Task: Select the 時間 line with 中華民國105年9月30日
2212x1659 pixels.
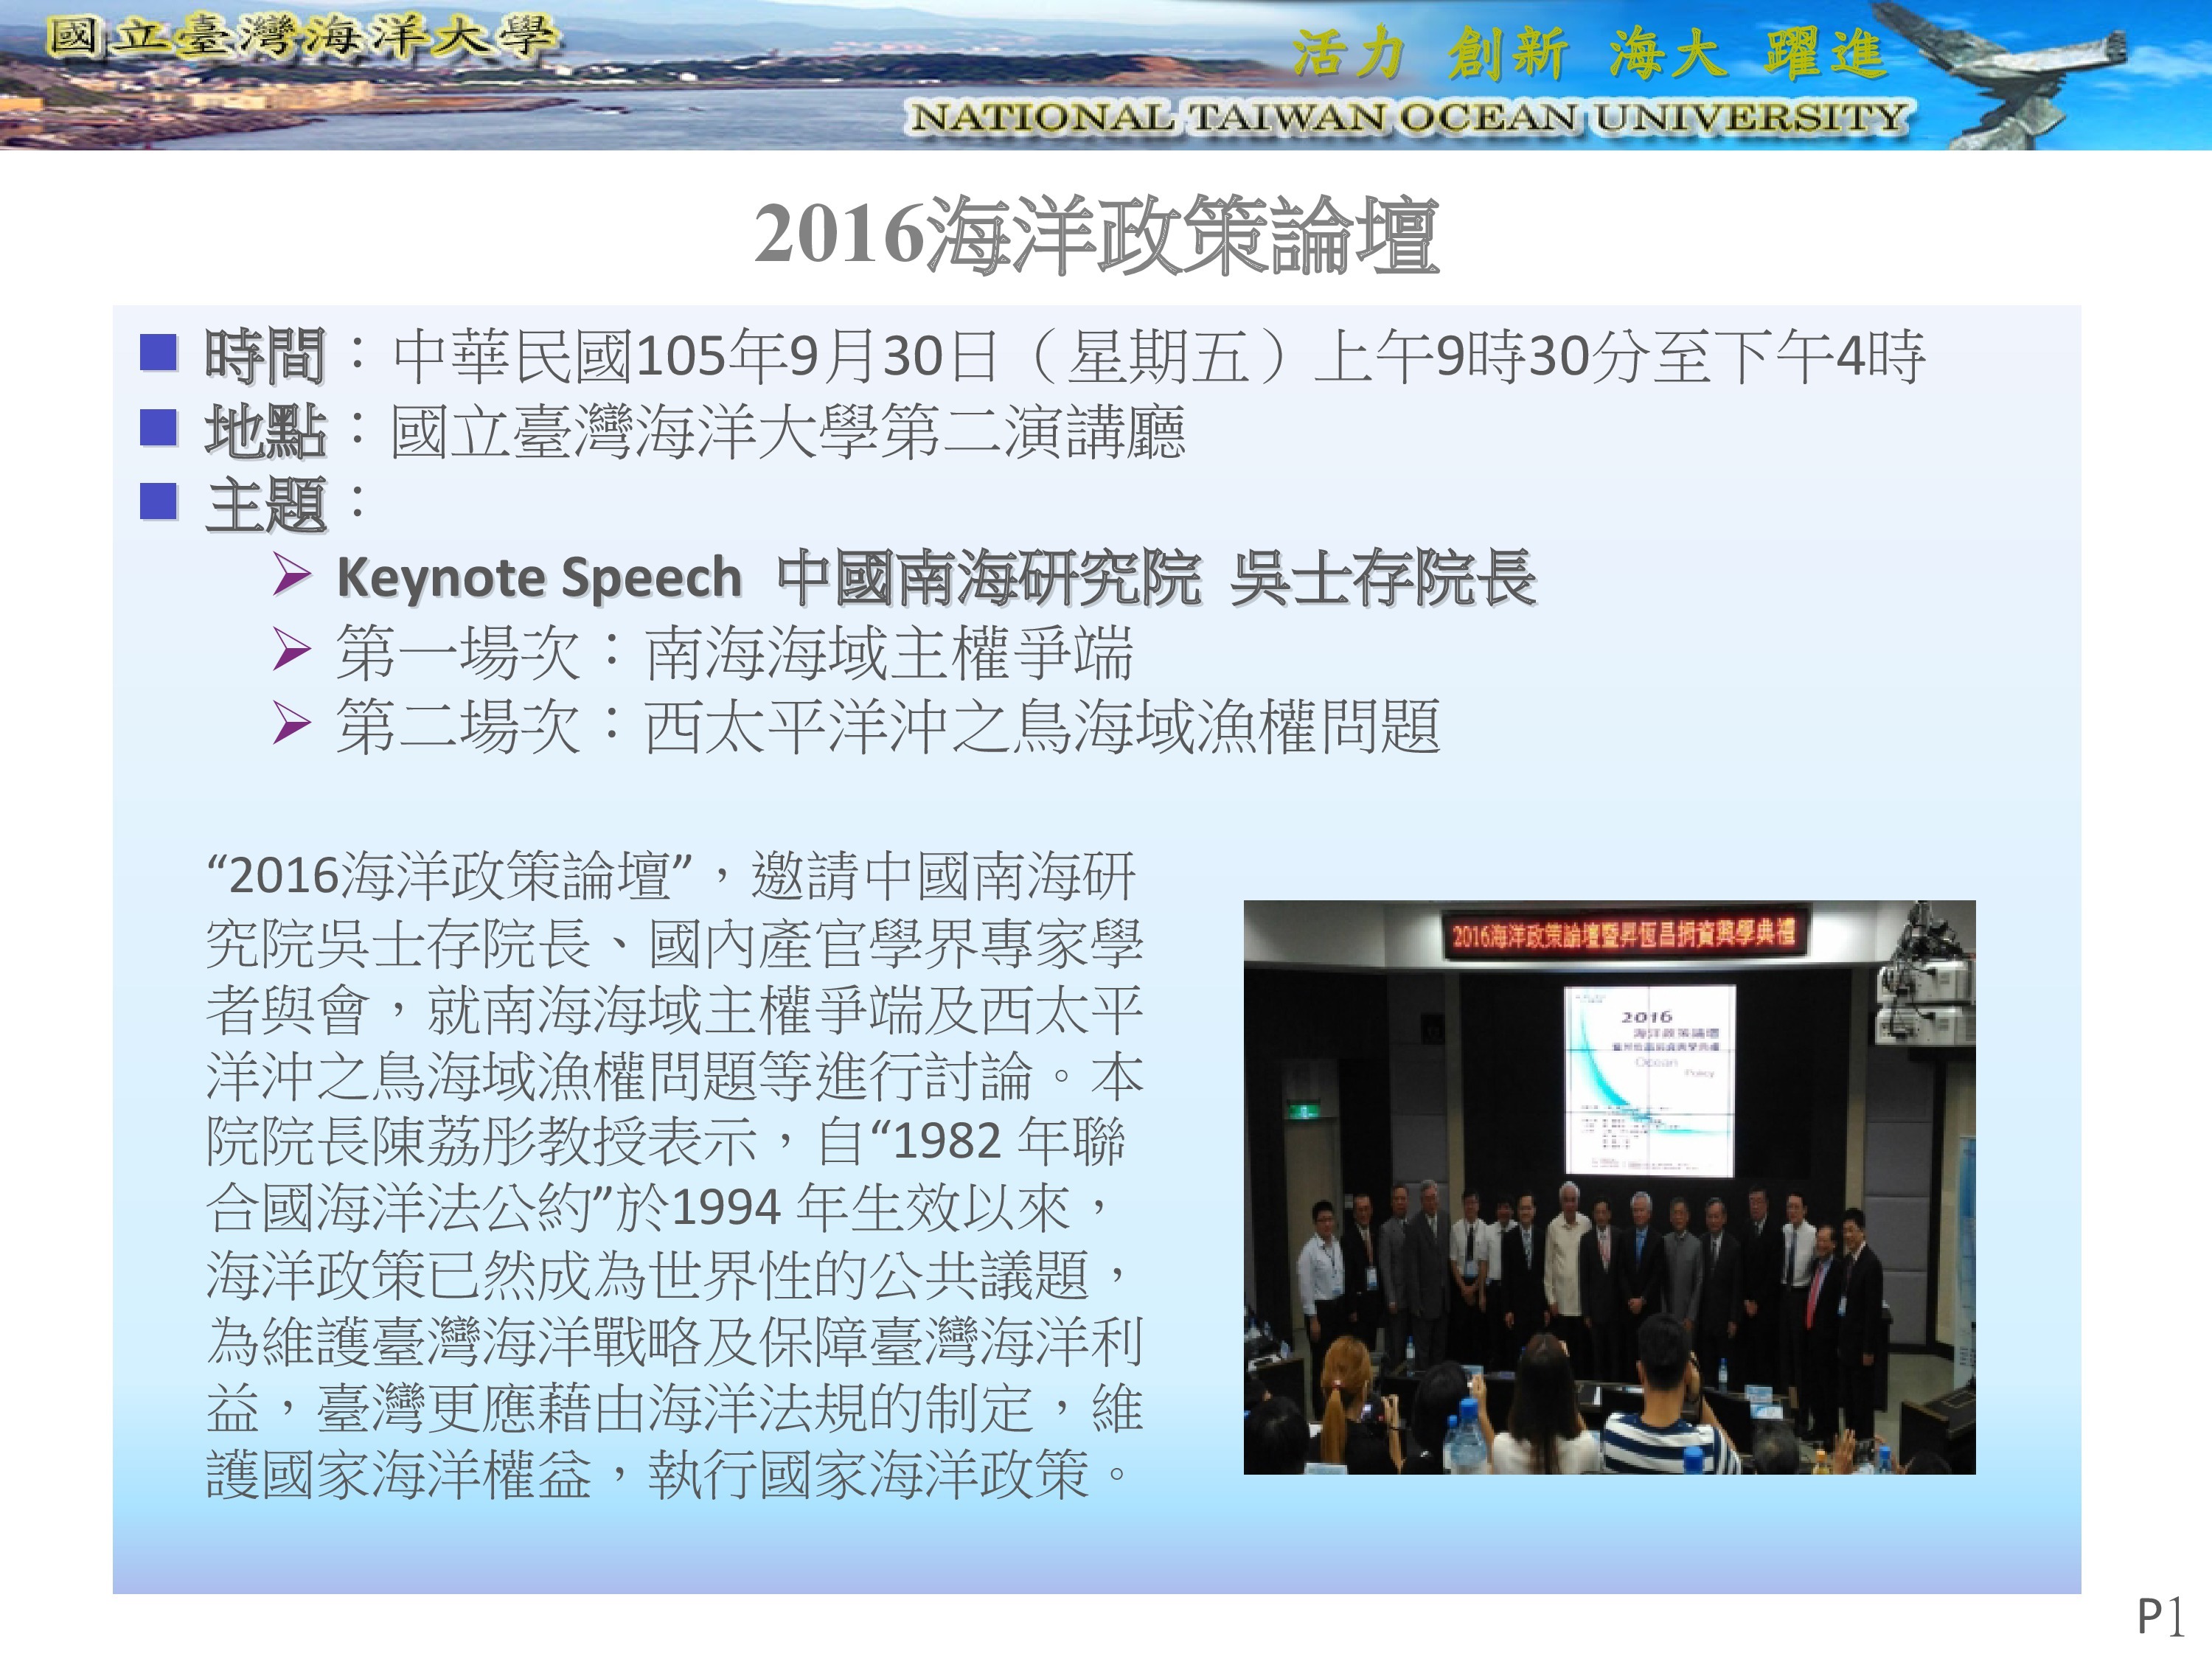Action: tap(1065, 356)
